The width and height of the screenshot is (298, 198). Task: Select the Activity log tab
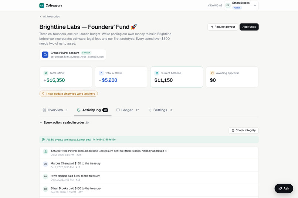pos(92,110)
